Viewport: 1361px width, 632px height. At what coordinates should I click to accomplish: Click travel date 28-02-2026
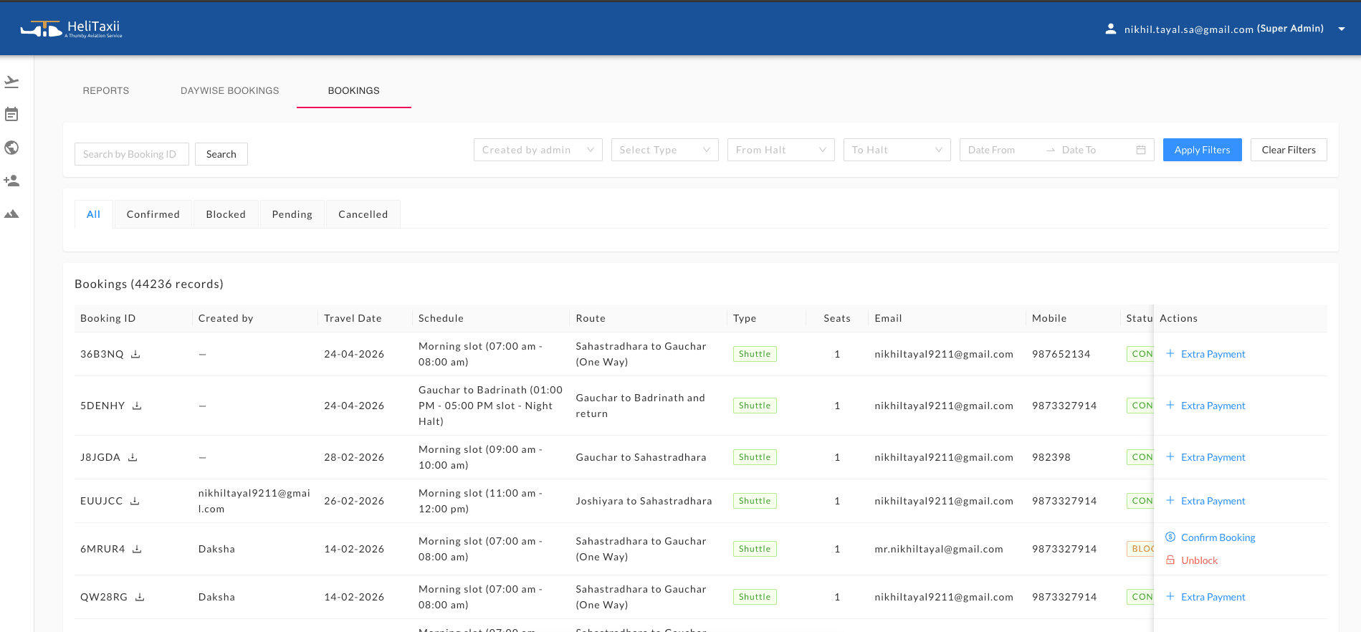tap(354, 457)
